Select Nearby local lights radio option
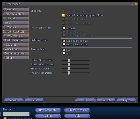The image size is (140, 119). click(x=64, y=44)
